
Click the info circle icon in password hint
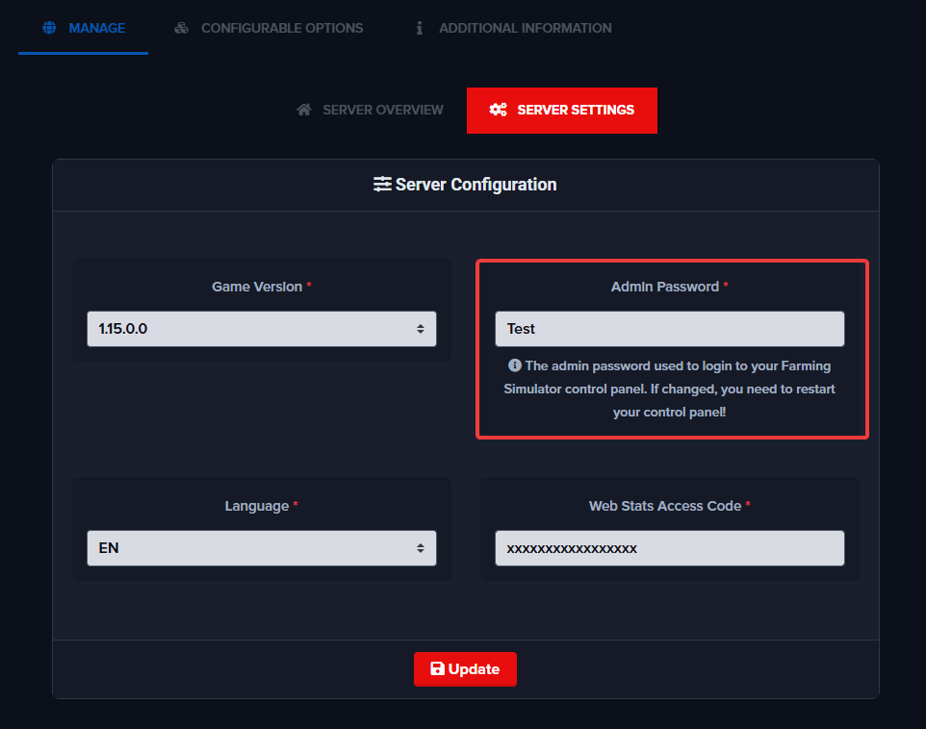coord(514,365)
